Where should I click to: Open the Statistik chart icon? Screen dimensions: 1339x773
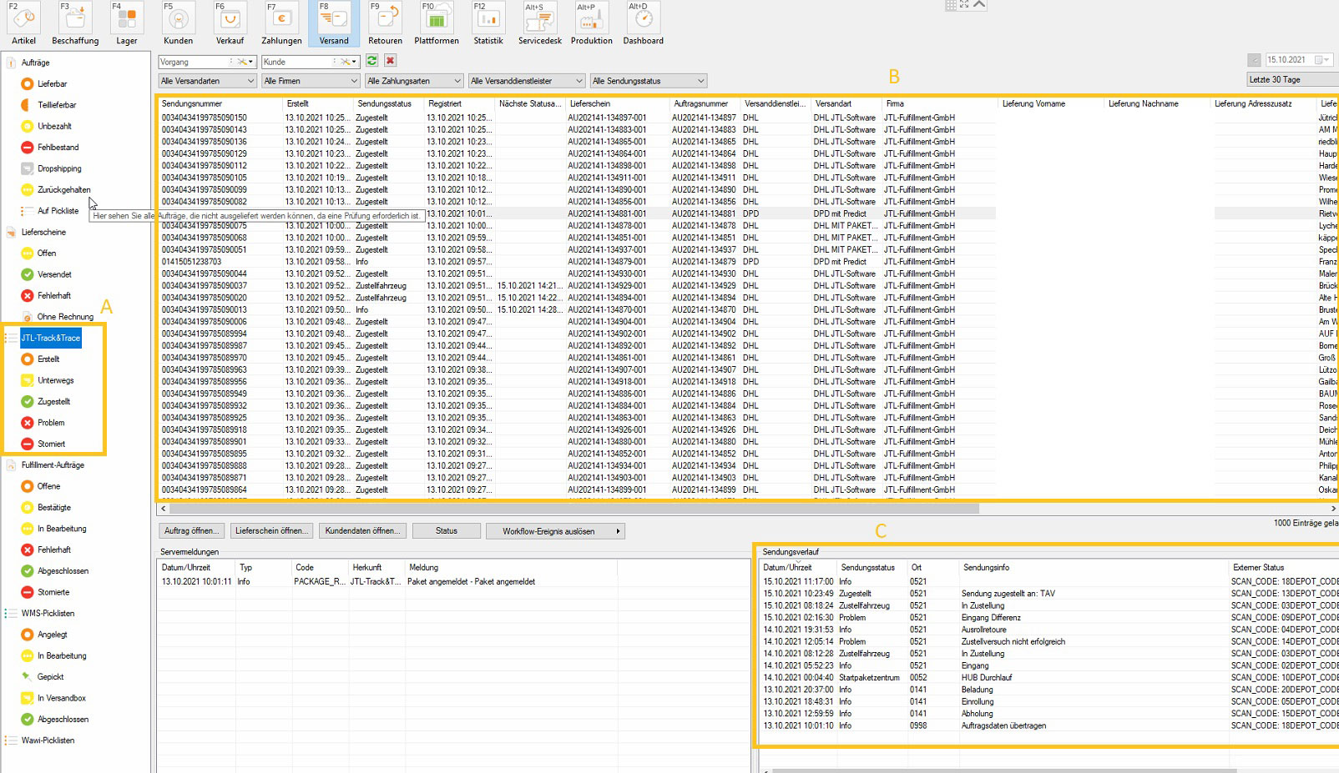(x=488, y=20)
